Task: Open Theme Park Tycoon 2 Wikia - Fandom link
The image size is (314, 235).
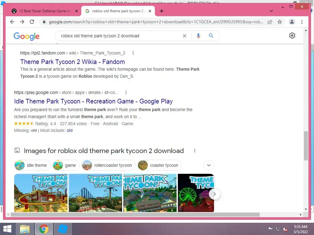Action: point(72,62)
